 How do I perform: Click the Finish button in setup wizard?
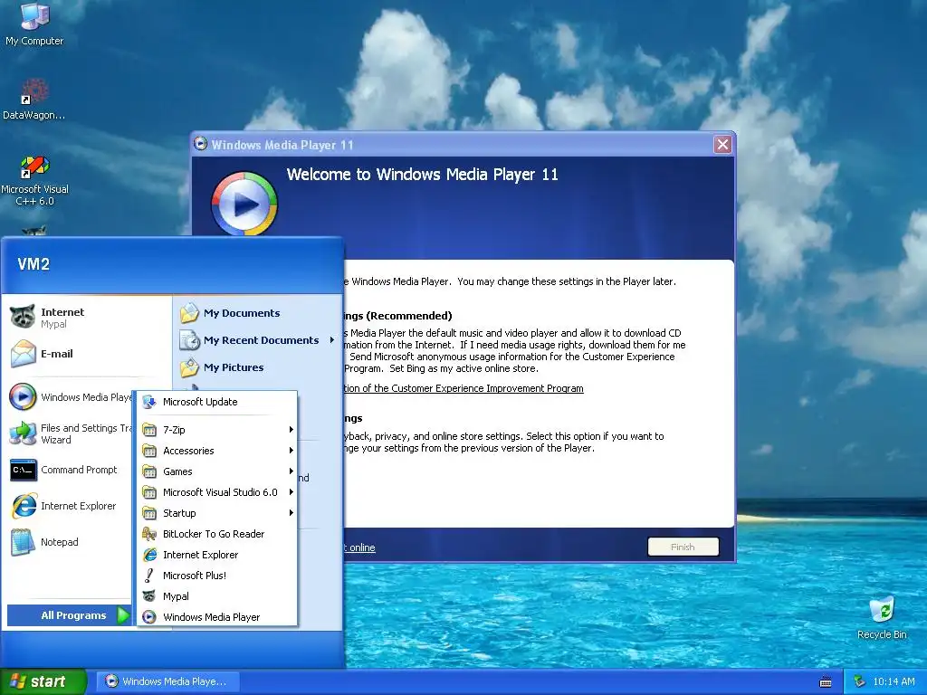tap(683, 547)
